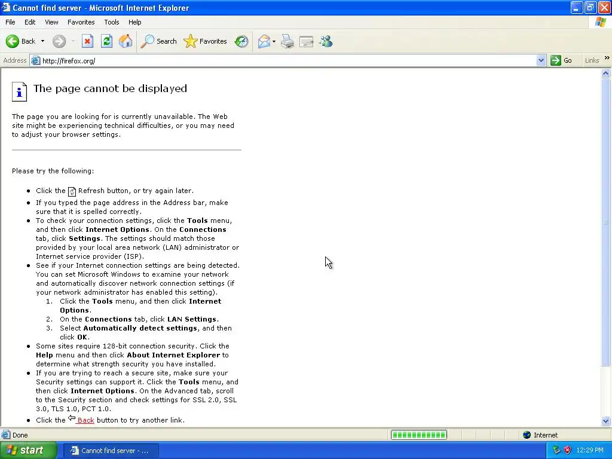Click the vertical scrollbar thumb
612x459 pixels.
606,222
